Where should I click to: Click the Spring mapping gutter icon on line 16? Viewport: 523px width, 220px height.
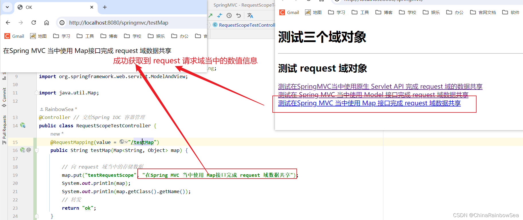(x=23, y=150)
